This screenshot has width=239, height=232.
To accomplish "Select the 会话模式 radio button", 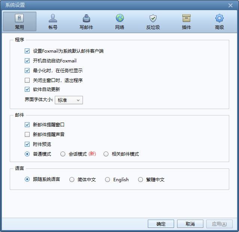I will click(x=63, y=154).
